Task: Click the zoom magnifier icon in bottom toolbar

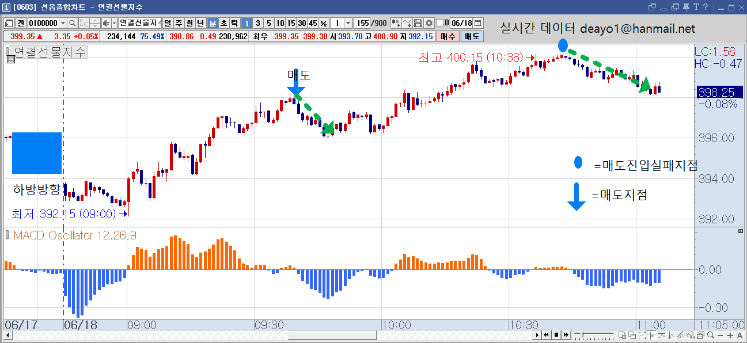Action: pos(711,335)
